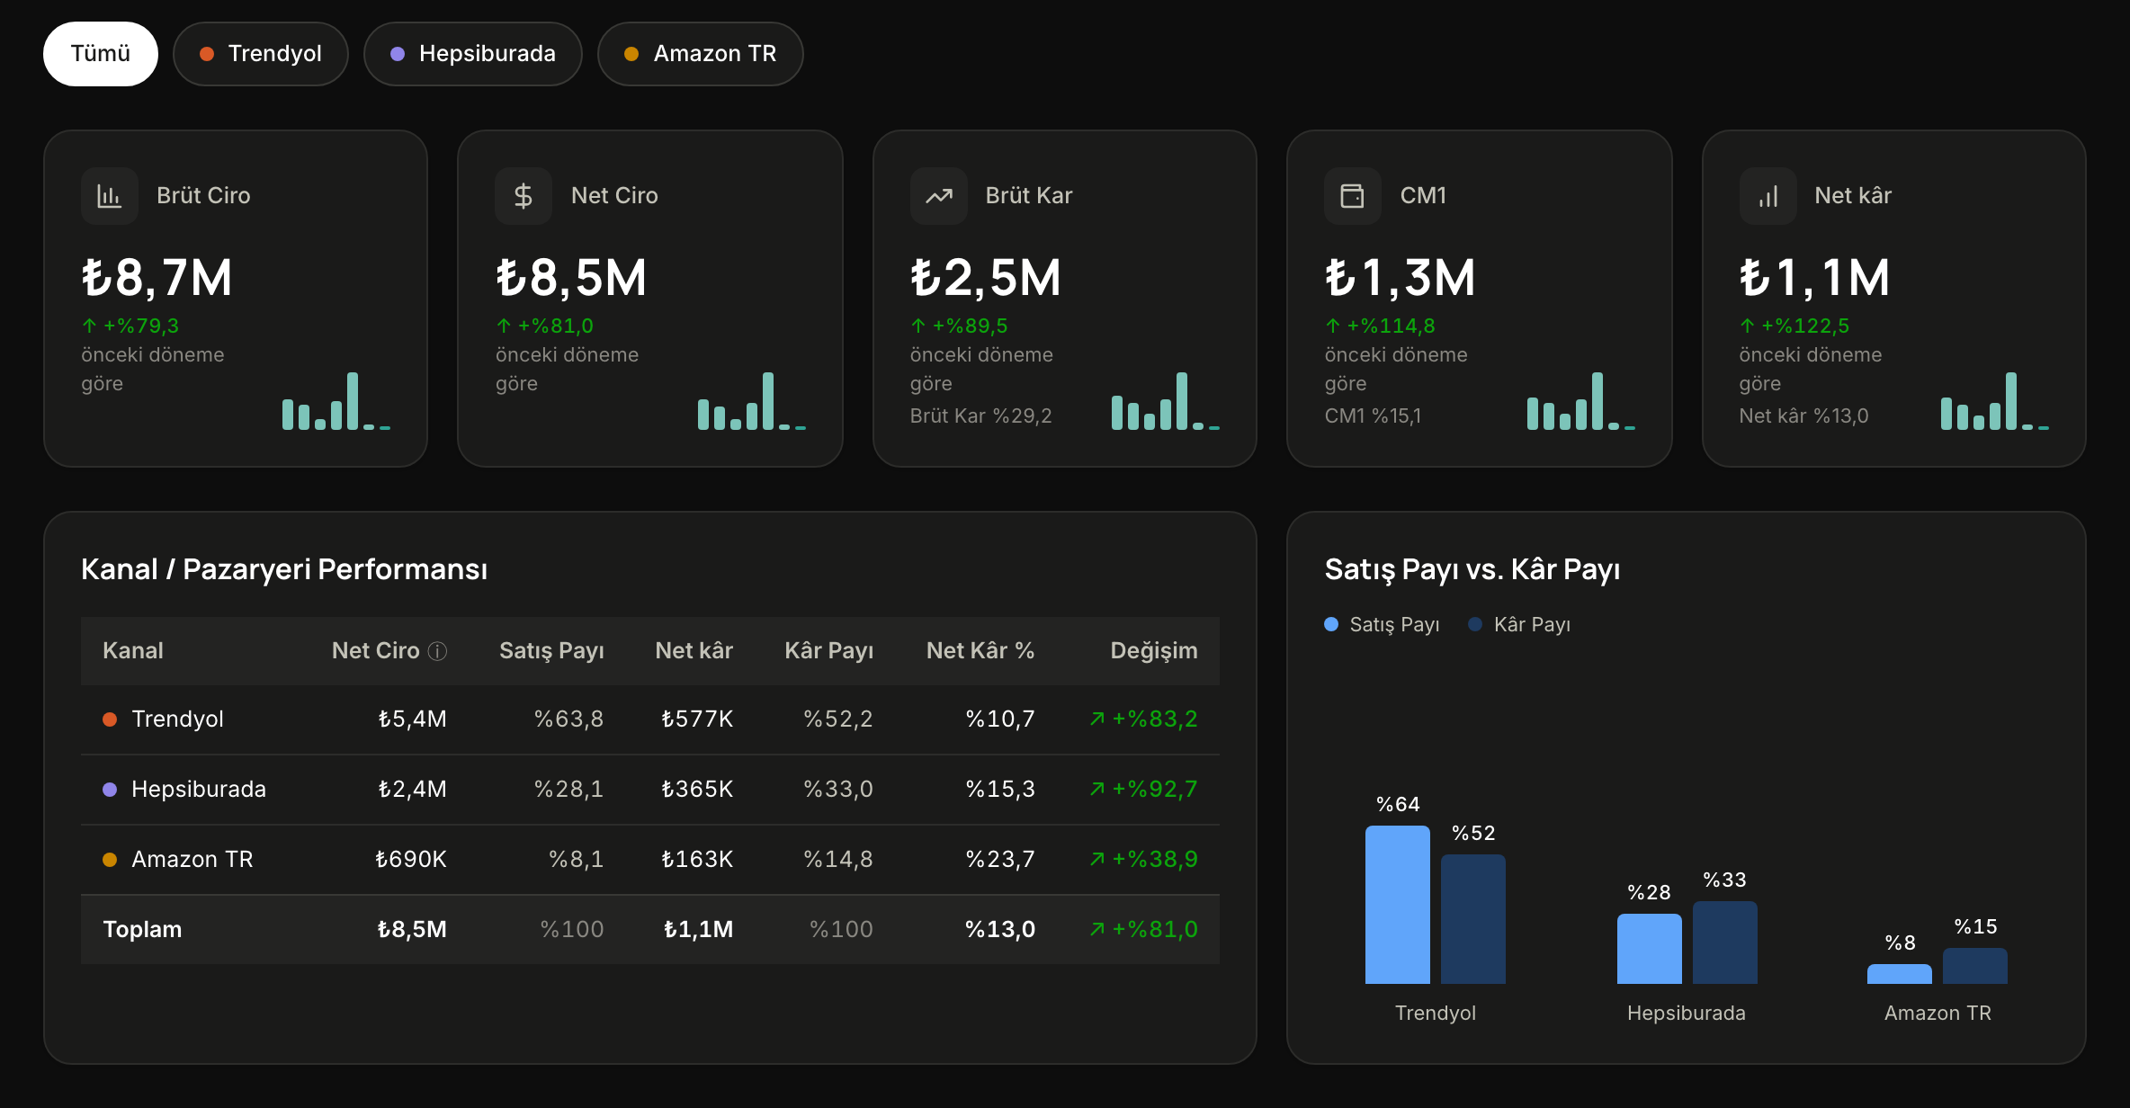Click the info icon beside Net Ciro header
2130x1108 pixels.
(x=437, y=651)
